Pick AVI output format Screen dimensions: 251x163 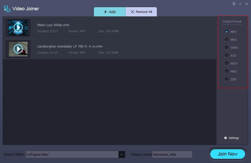[227, 55]
